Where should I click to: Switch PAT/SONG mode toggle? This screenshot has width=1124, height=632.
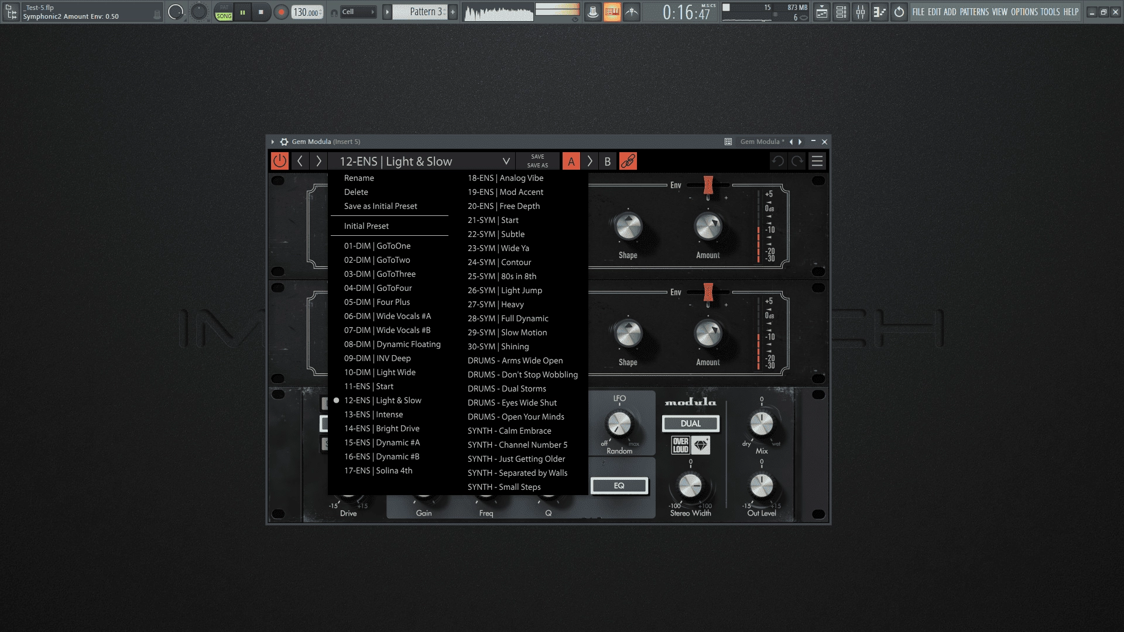tap(224, 12)
